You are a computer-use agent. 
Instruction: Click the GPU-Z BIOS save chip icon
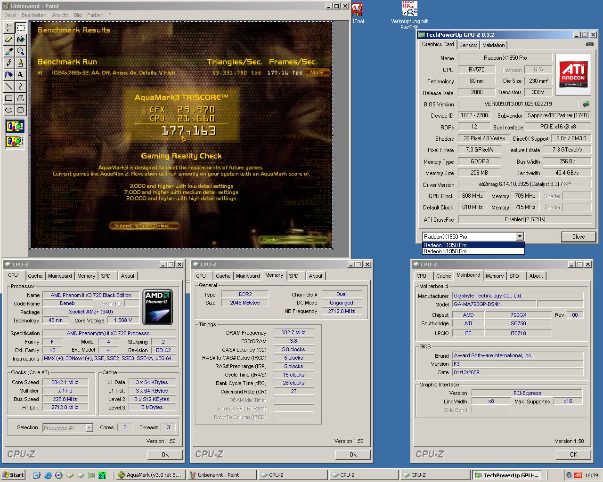[586, 104]
